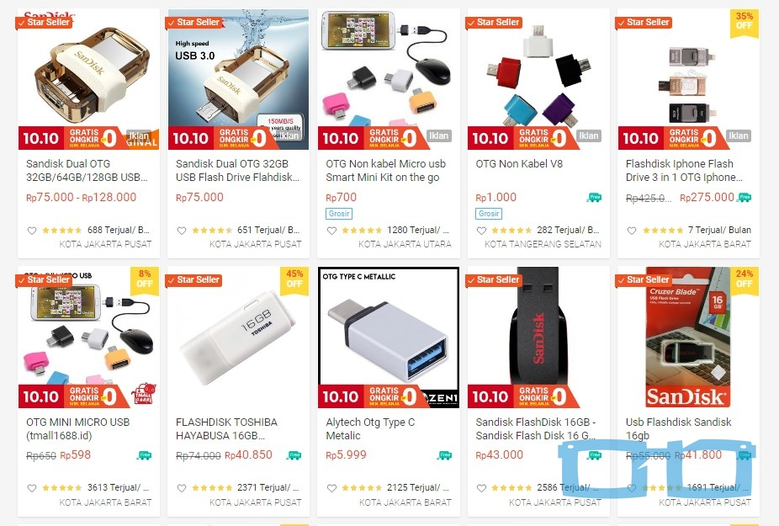Viewport: 779px width, 526px height.
Task: Wishlist the FLASHDISK TOSHIBA HAYABUSA heart icon
Action: tap(182, 488)
